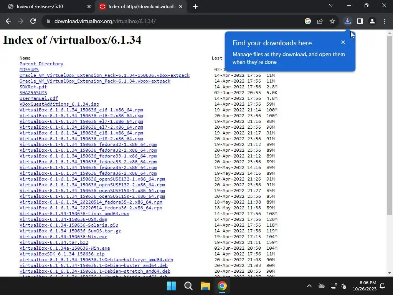Open UserManual.pdf

pyautogui.click(x=39, y=98)
